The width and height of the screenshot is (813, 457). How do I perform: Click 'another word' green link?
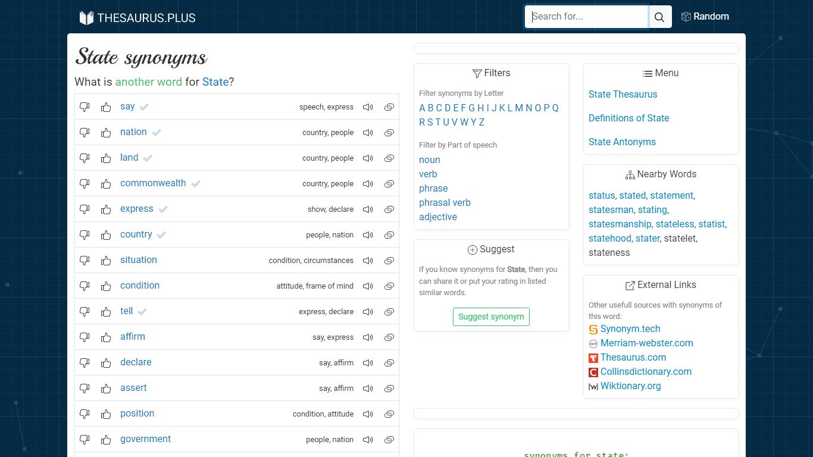tap(149, 82)
